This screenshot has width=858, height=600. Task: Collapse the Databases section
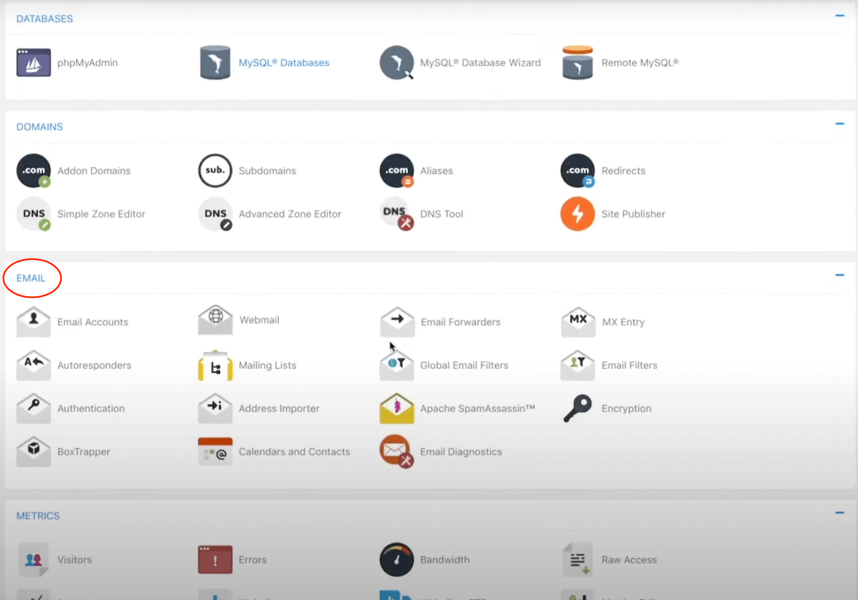coord(840,16)
